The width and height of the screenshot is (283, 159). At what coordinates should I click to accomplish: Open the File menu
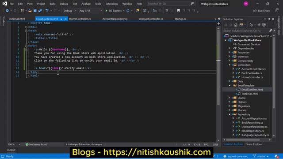coord(11,4)
